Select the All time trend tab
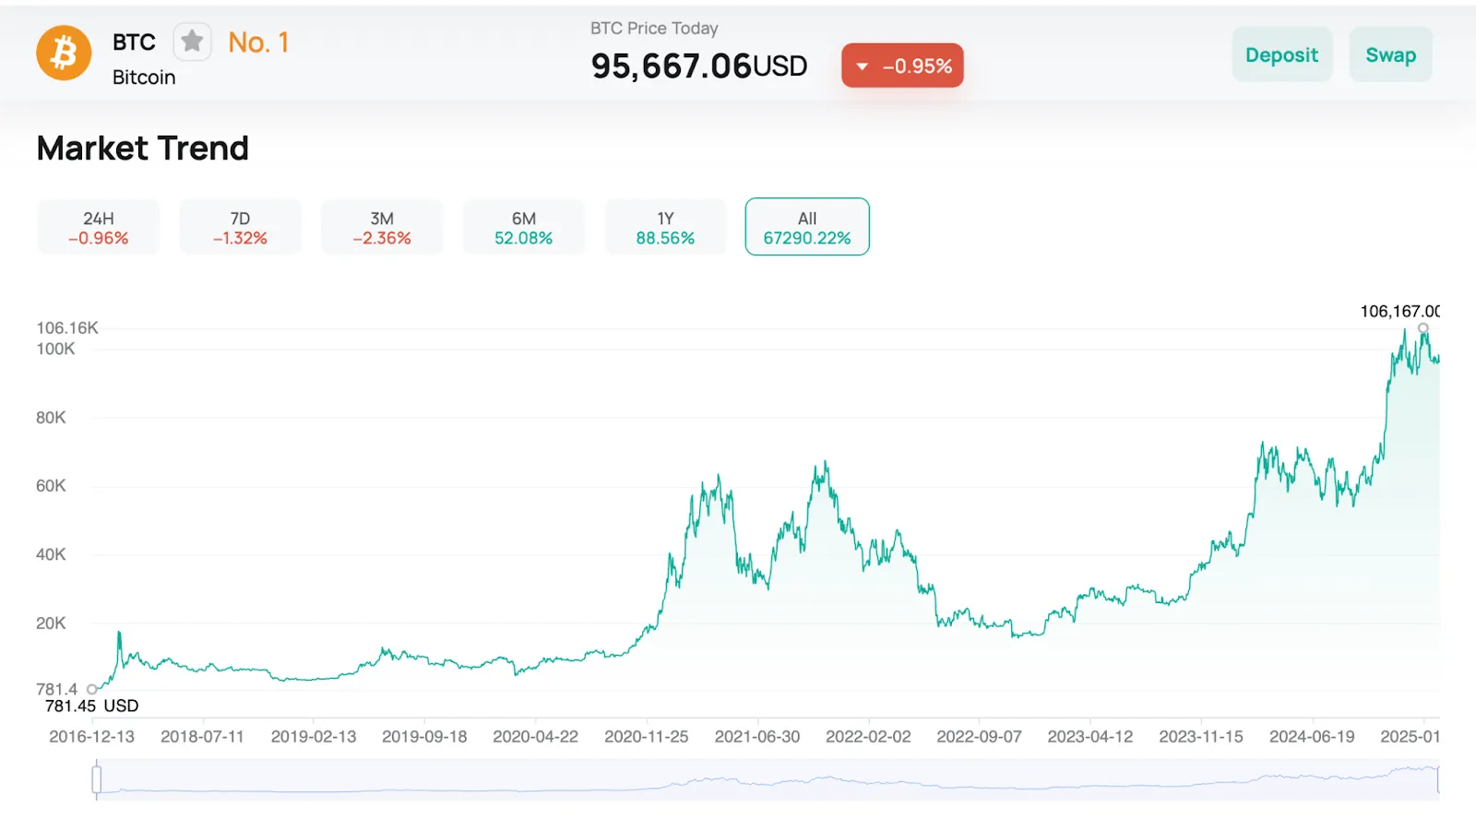Image resolution: width=1476 pixels, height=831 pixels. 807,227
